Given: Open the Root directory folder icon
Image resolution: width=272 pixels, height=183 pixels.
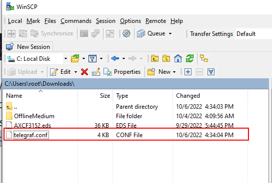Looking at the screenshot, I should [166, 58].
